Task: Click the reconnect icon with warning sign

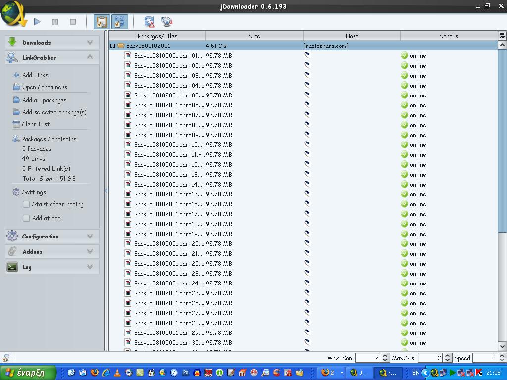Action: point(149,22)
